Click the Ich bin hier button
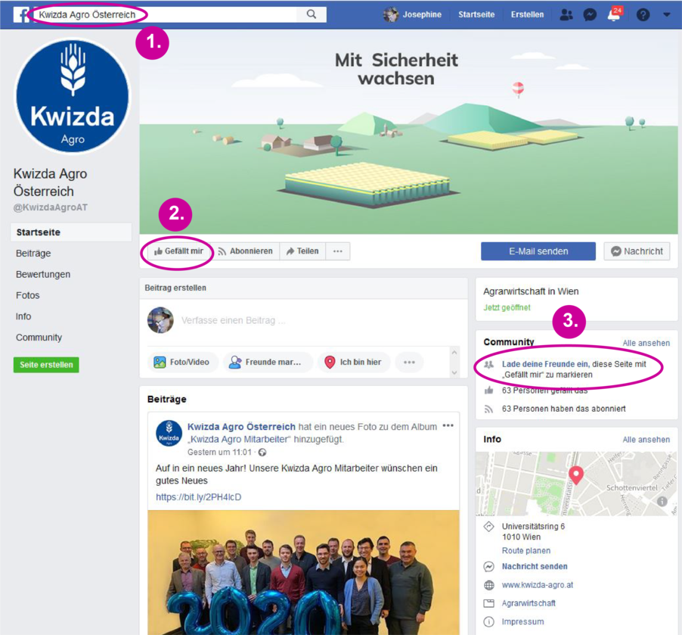 [x=354, y=362]
